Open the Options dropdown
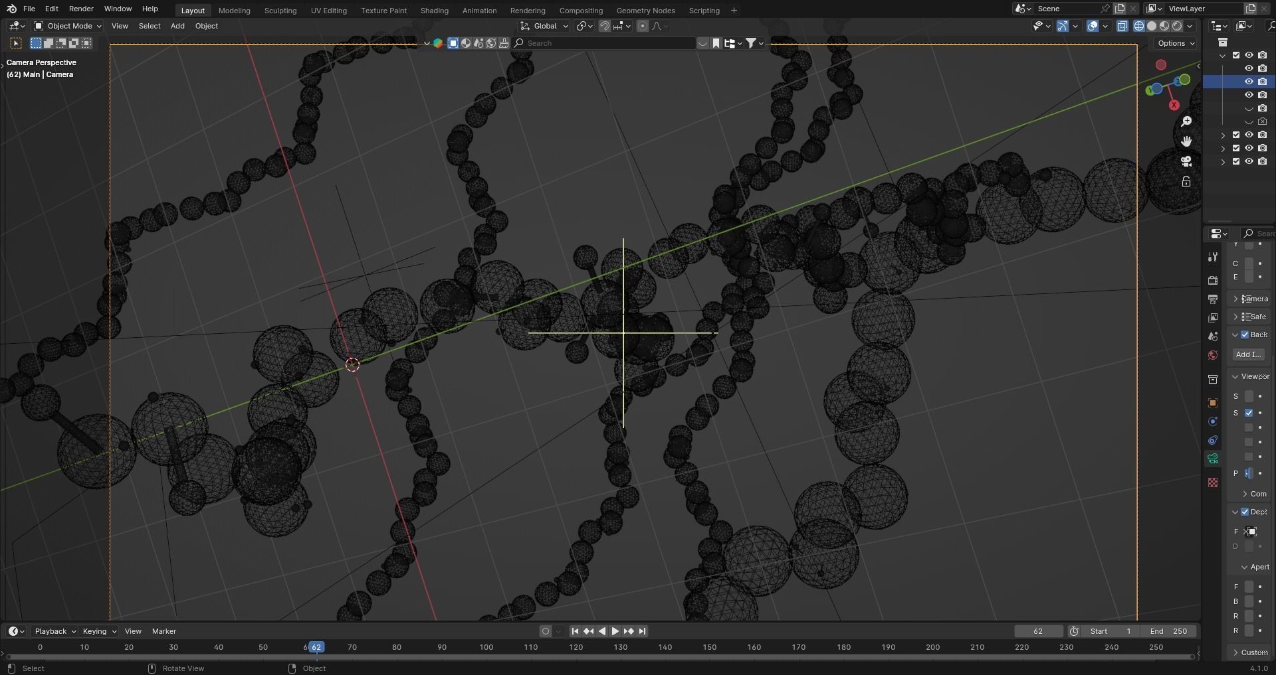 coord(1176,43)
